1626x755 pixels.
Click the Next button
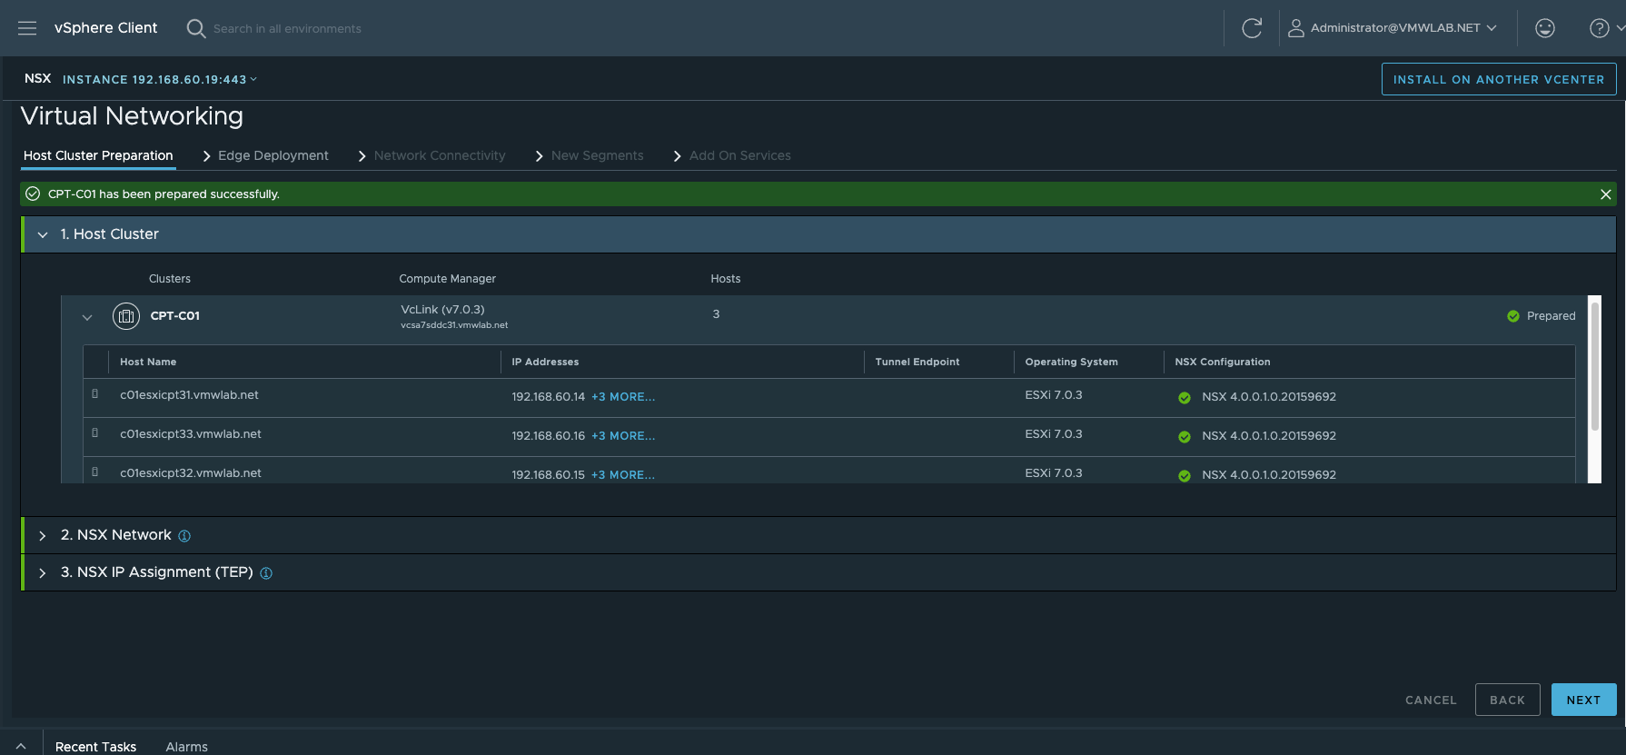point(1583,700)
